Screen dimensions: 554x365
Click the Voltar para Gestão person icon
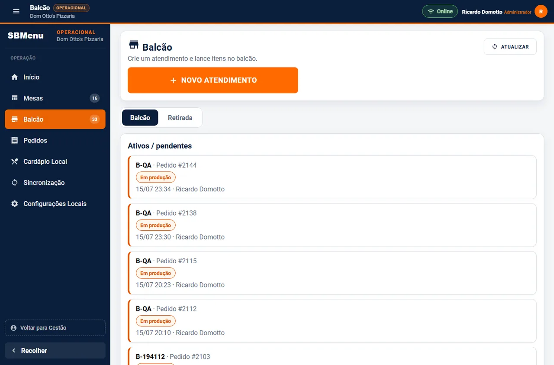(13, 328)
